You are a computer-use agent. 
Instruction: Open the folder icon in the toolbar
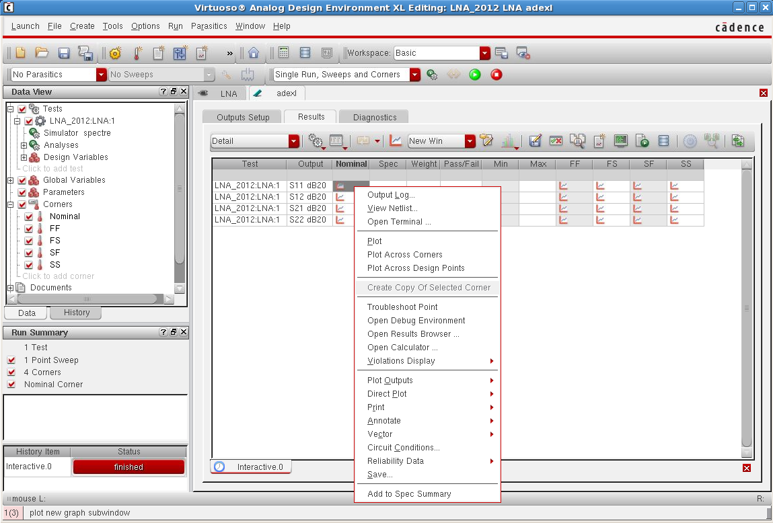tap(42, 53)
